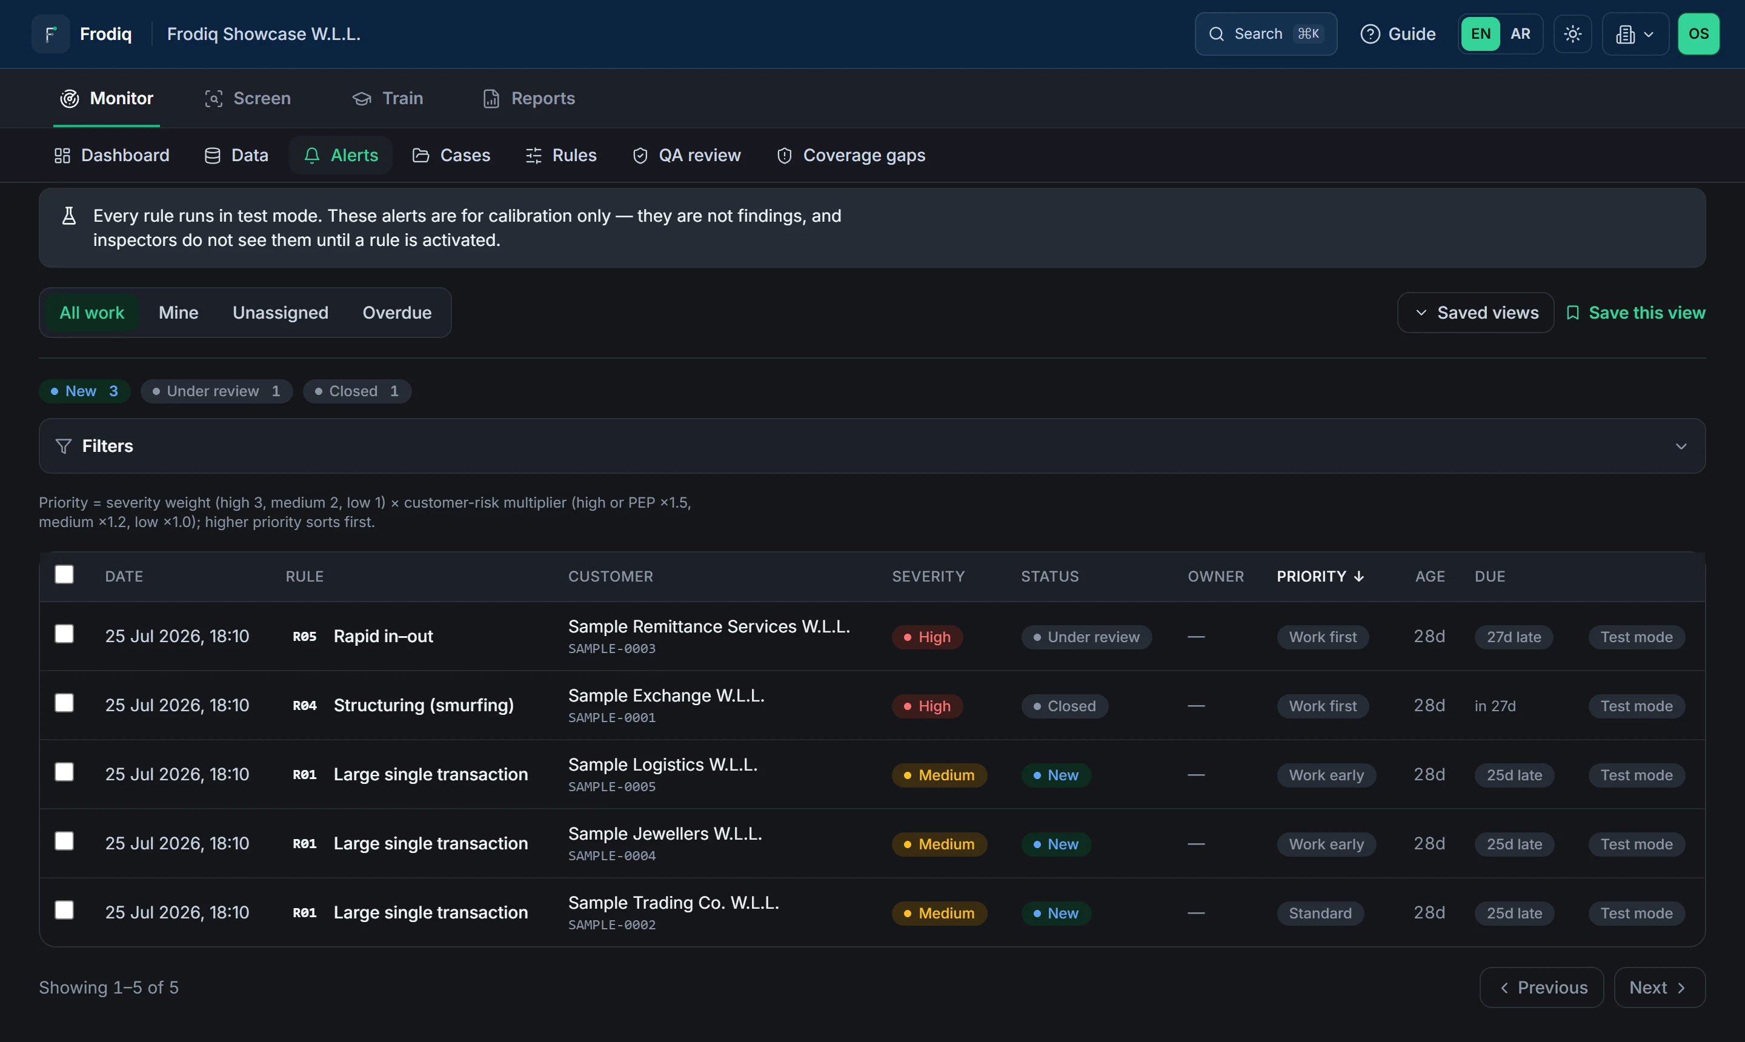Open the Rules subtab

tap(561, 155)
